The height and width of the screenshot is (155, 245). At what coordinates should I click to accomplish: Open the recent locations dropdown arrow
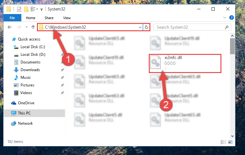(x=26, y=27)
